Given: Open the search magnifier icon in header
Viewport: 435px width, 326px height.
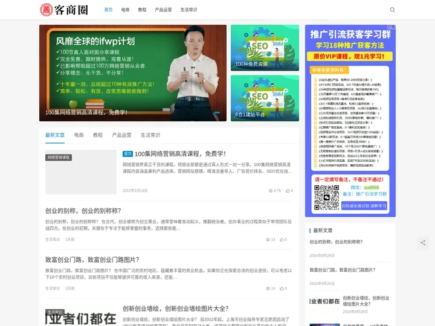Looking at the screenshot, I should point(392,10).
